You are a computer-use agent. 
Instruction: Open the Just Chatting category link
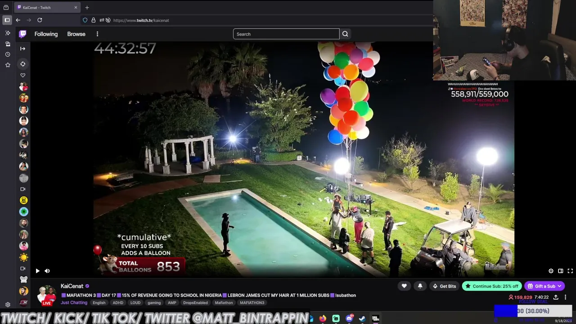[74, 303]
